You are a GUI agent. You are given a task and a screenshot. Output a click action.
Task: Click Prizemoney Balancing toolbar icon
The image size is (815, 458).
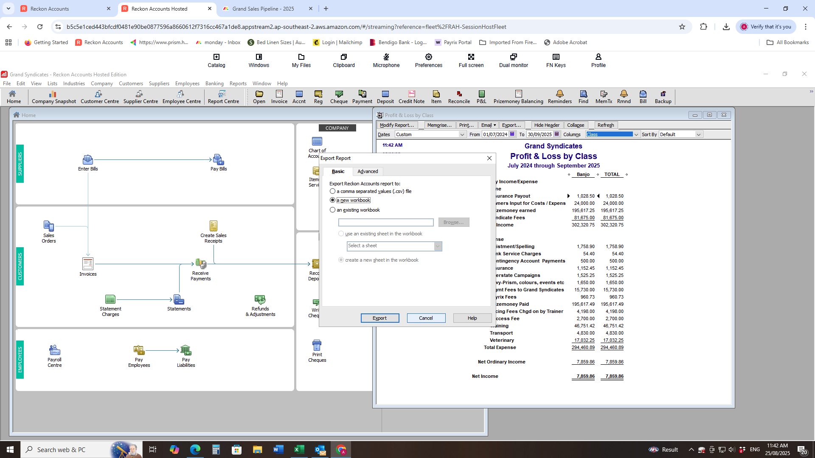(518, 97)
